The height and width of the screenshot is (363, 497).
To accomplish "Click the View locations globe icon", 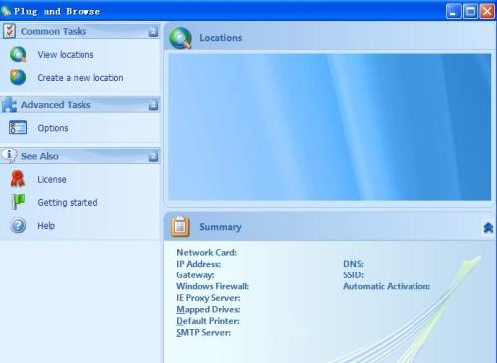I will [18, 54].
